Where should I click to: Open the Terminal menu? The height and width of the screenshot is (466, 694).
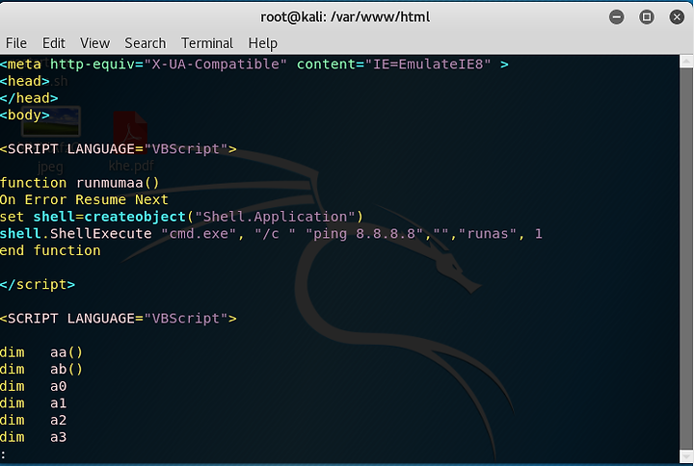[x=206, y=43]
